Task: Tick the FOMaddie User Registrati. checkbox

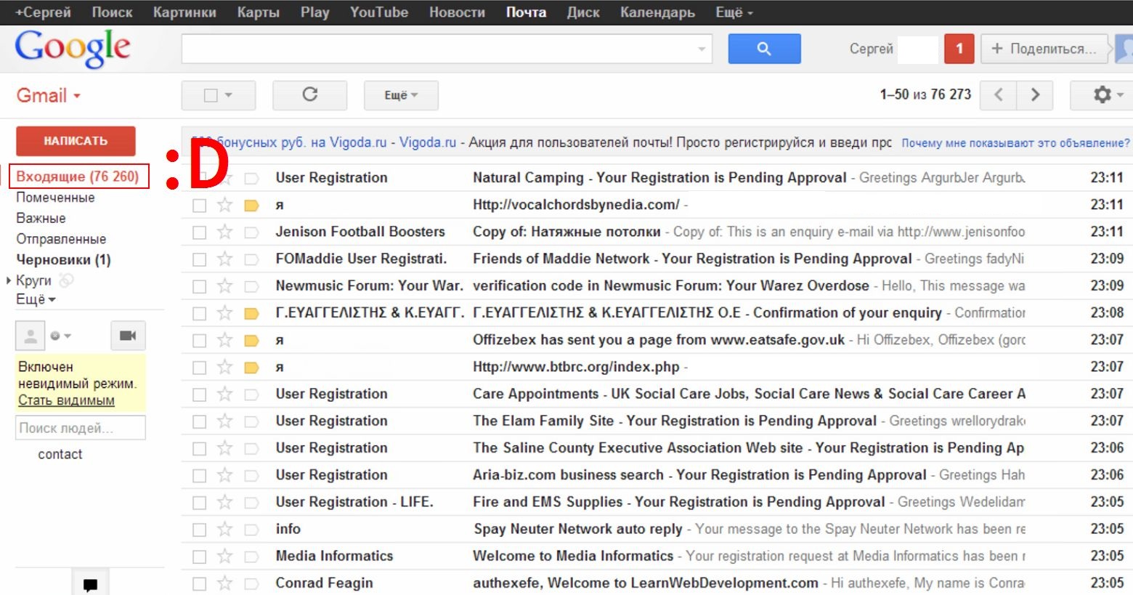Action: (199, 259)
